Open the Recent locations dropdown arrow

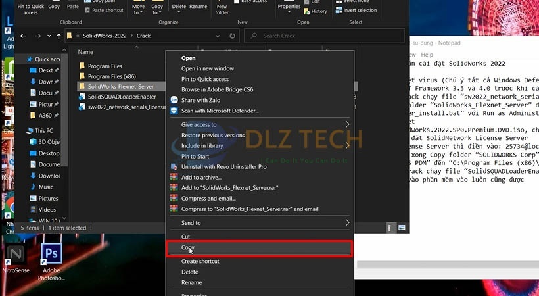click(49, 36)
